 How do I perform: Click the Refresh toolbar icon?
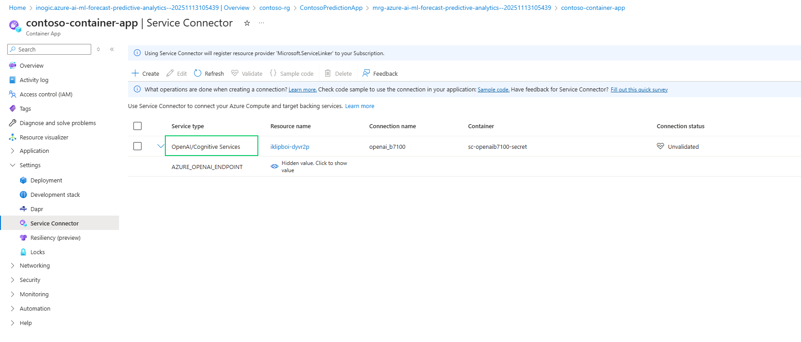click(x=198, y=73)
